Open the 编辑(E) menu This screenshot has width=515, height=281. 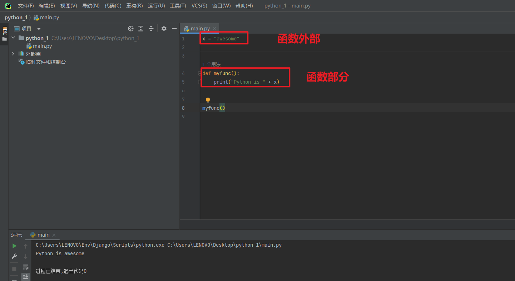pyautogui.click(x=47, y=6)
